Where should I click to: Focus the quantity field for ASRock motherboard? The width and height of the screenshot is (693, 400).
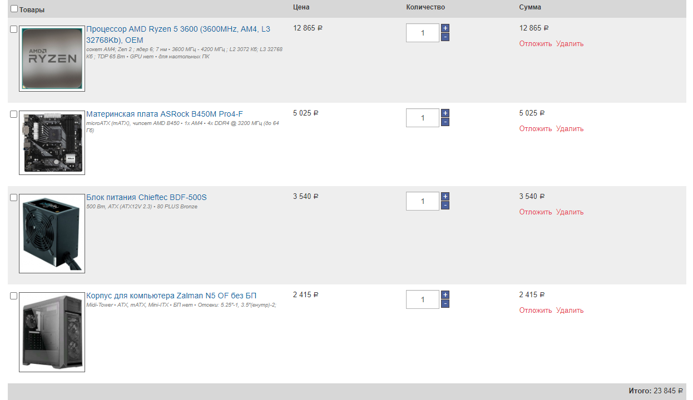point(422,118)
